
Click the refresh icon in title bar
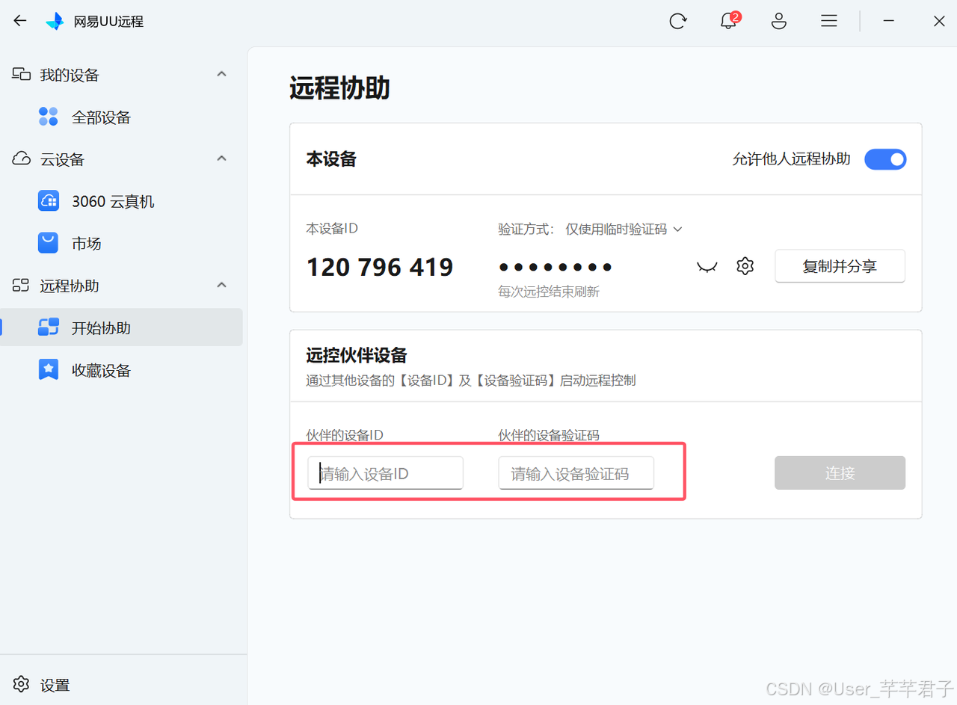point(678,21)
